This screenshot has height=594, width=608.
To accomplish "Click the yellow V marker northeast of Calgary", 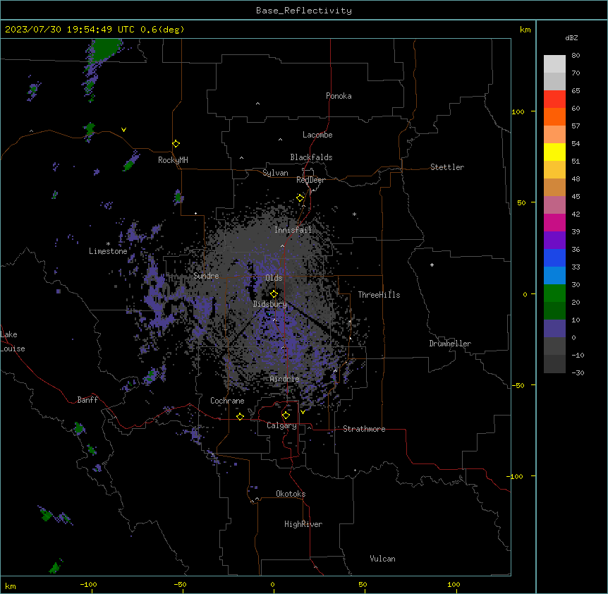I will click(x=303, y=411).
